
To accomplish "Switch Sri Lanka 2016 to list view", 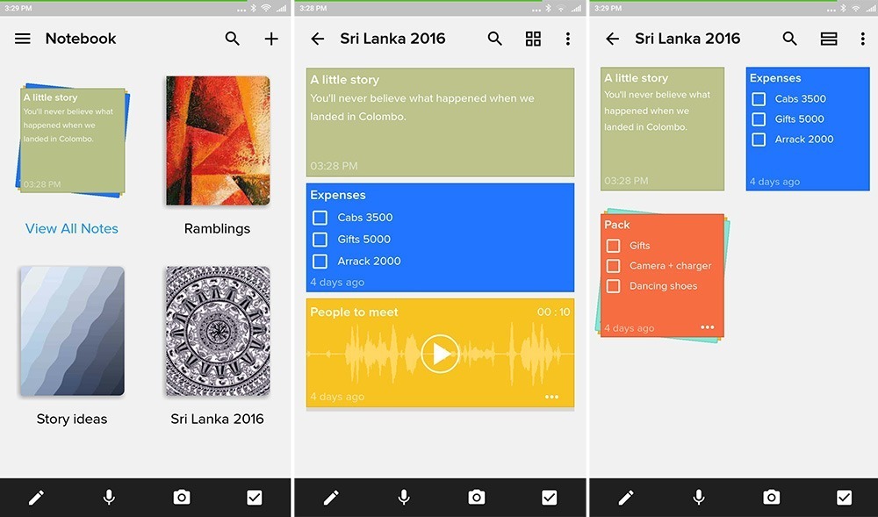I will [x=827, y=38].
